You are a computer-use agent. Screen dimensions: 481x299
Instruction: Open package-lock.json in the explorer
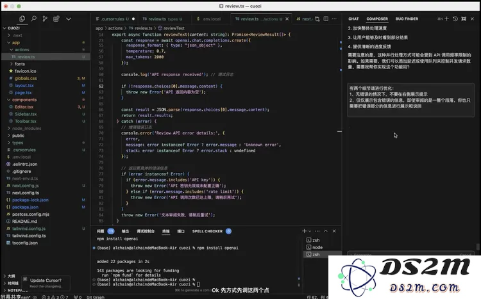(30, 200)
